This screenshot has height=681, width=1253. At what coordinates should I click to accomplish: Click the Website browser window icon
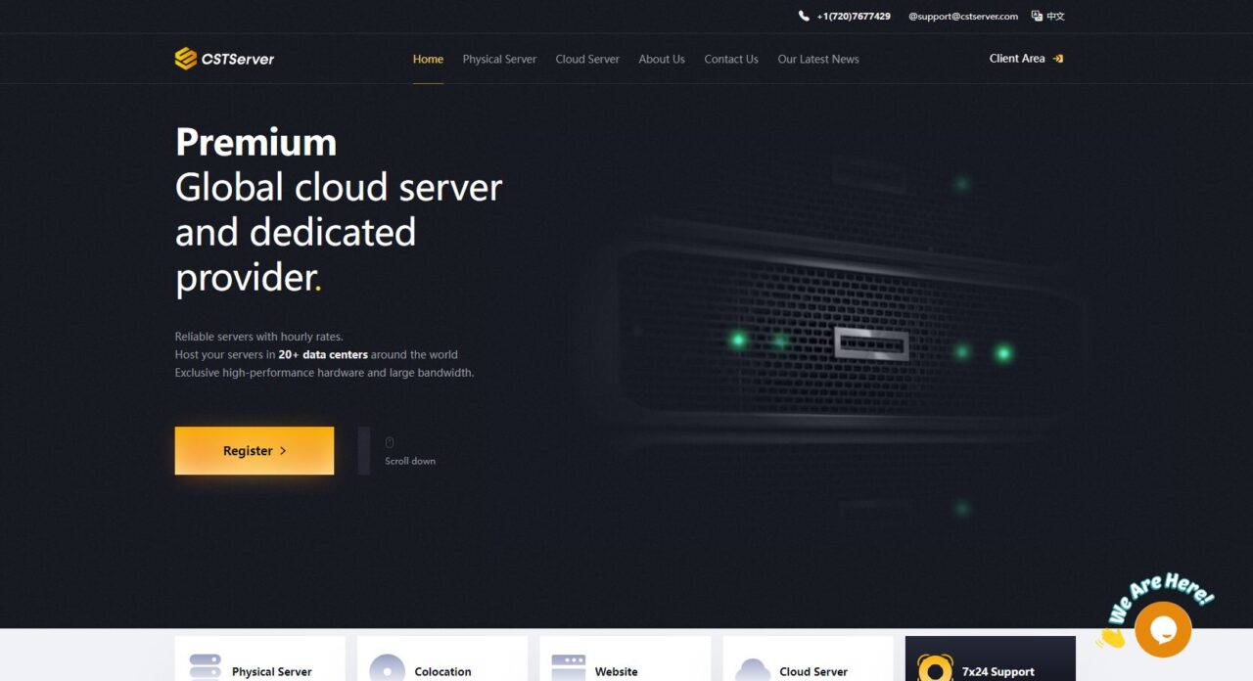[569, 667]
